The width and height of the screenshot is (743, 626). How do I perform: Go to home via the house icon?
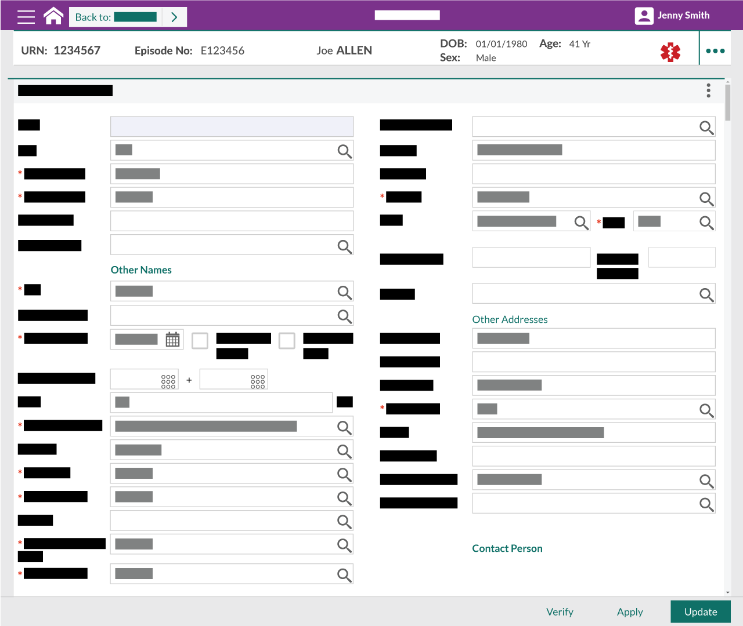pyautogui.click(x=53, y=16)
